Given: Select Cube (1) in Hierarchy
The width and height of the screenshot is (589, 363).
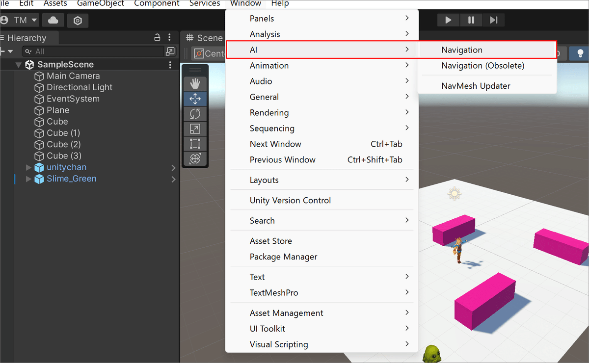Looking at the screenshot, I should (63, 133).
